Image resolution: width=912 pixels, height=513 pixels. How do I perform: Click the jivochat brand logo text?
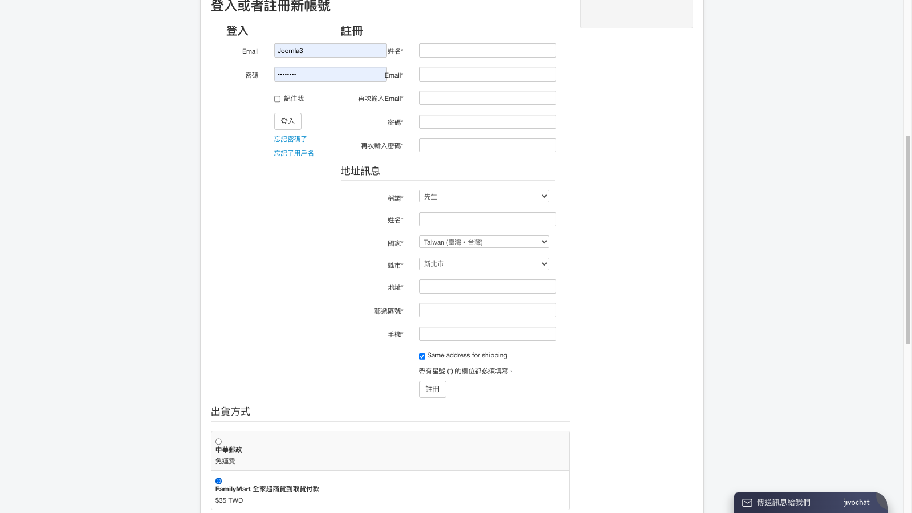tap(857, 503)
